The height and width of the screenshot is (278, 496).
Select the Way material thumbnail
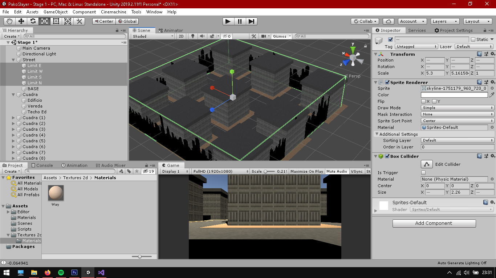56,193
